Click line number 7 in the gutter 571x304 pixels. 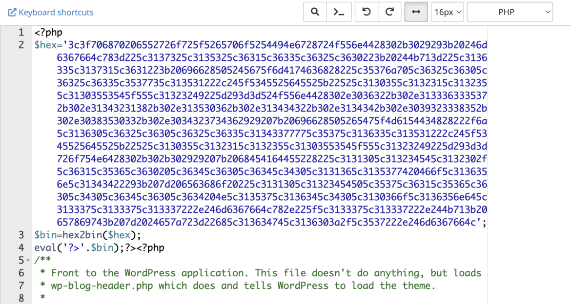click(x=21, y=285)
